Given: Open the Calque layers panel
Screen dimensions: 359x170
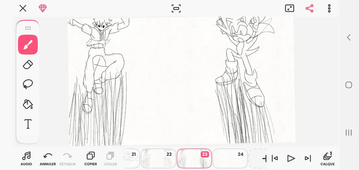Looking at the screenshot, I should point(327,159).
